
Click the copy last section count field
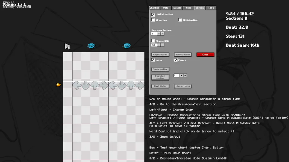coord(177,75)
